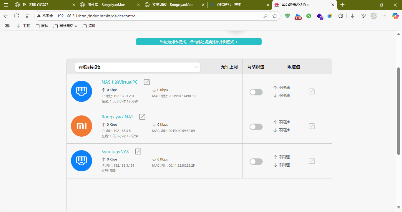Click MAC 地址: 00:E0:4C:59:62:09 text
Viewport: 402px width, 212px height.
click(x=173, y=131)
